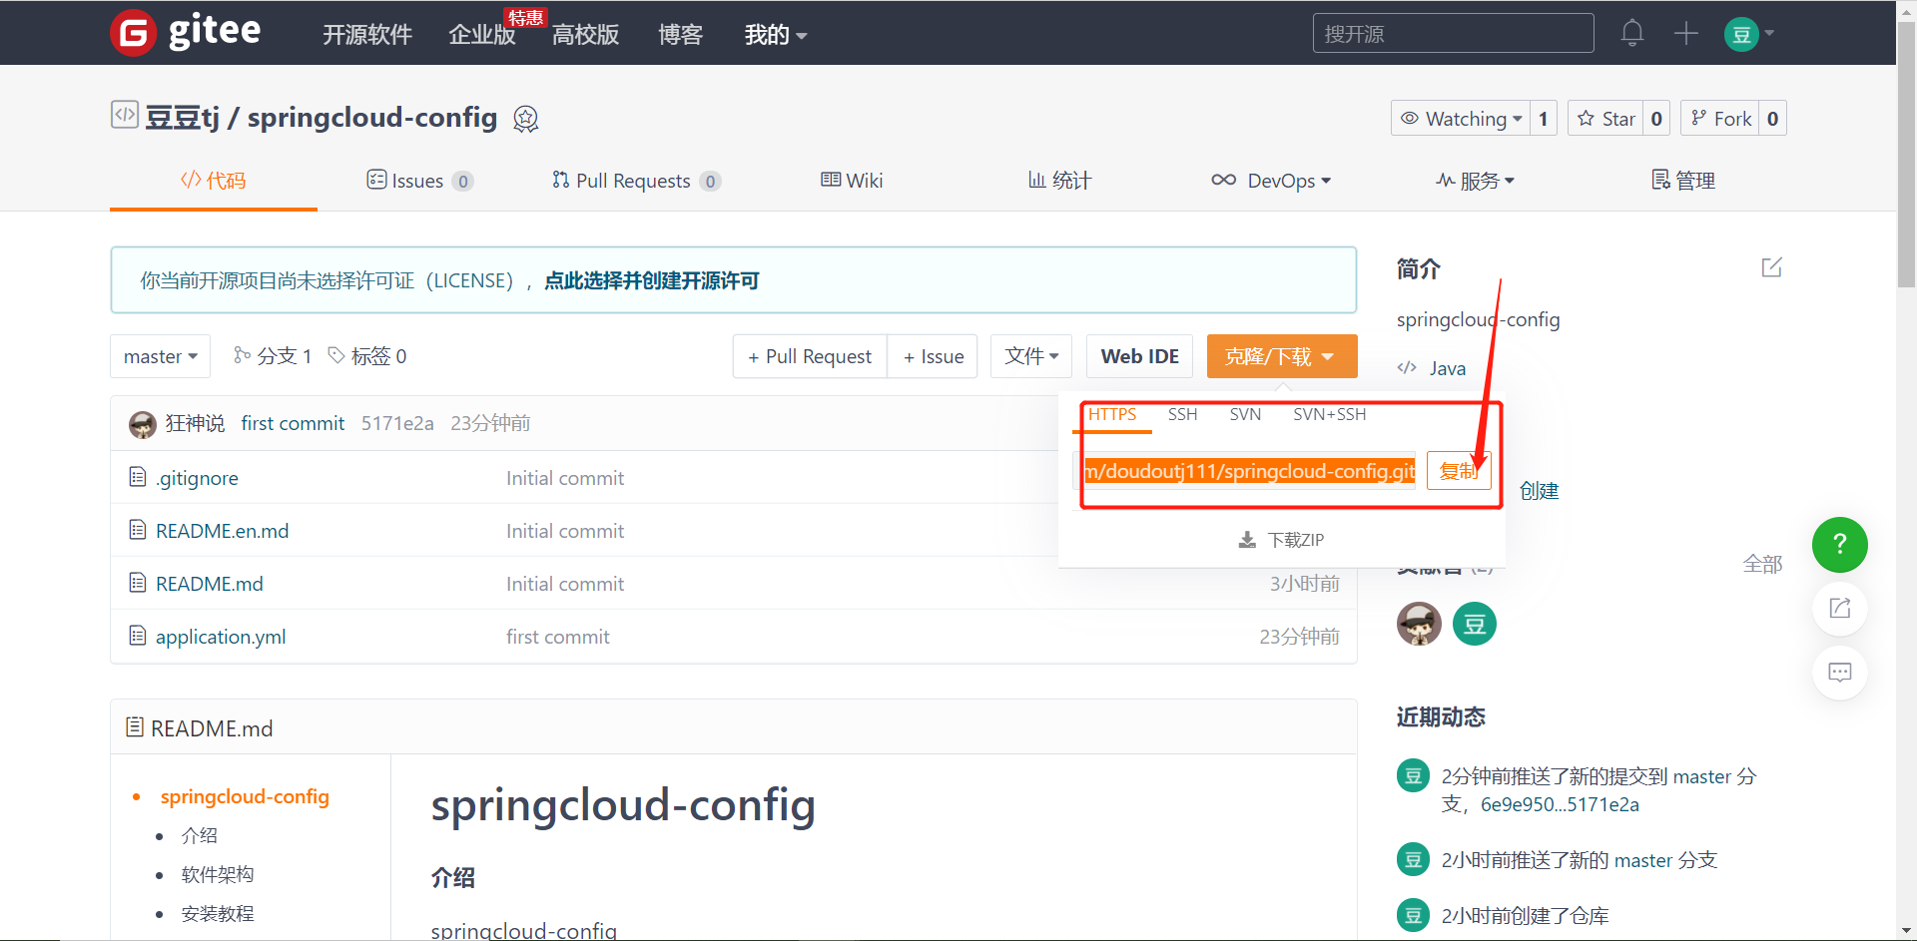Viewport: 1917px width, 941px height.
Task: Toggle the 克隆/下载 dropdown button
Action: [x=1282, y=356]
